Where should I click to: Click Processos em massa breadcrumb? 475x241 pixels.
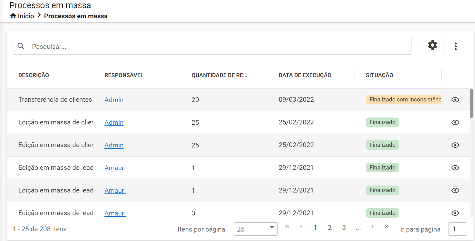tap(76, 16)
